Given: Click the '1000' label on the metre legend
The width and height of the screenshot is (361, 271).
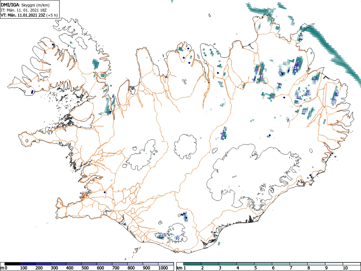Looking at the screenshot, I should pyautogui.click(x=163, y=268).
